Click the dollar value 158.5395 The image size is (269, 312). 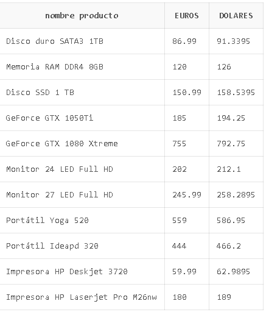coord(236,93)
